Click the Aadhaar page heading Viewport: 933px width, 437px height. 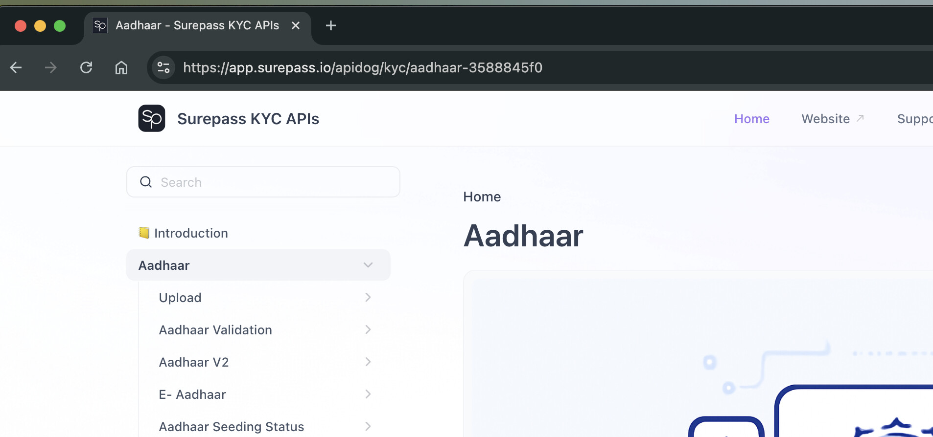[x=523, y=236]
